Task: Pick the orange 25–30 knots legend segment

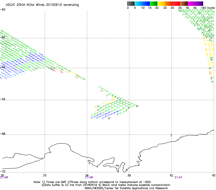Action: tap(169, 4)
